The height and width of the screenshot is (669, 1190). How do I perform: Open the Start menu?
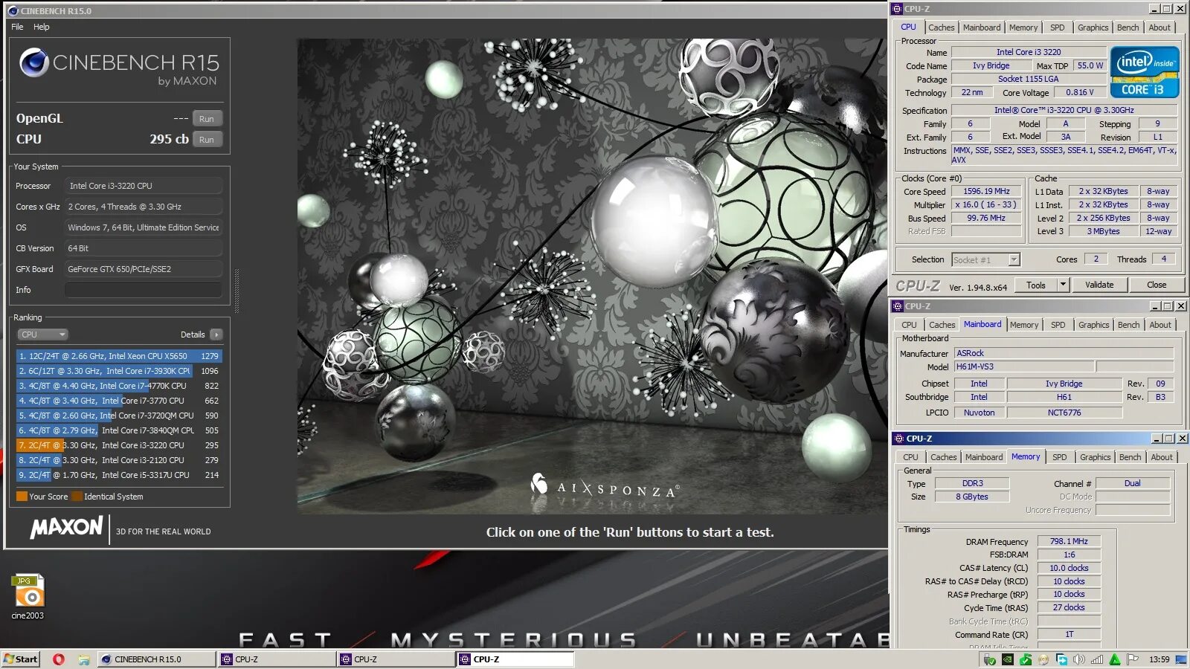click(20, 659)
